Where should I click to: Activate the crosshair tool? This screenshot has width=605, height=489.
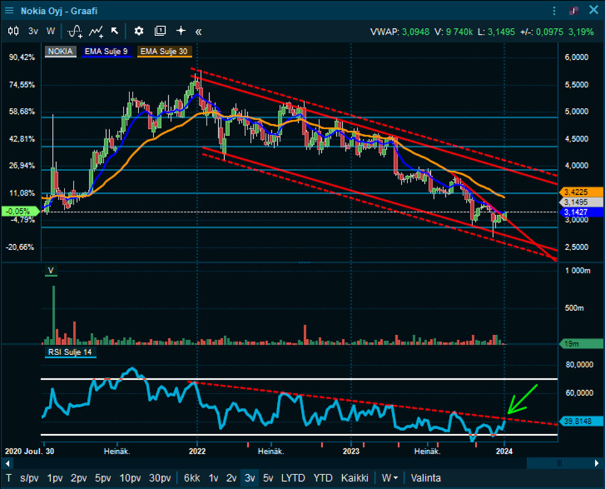(181, 31)
